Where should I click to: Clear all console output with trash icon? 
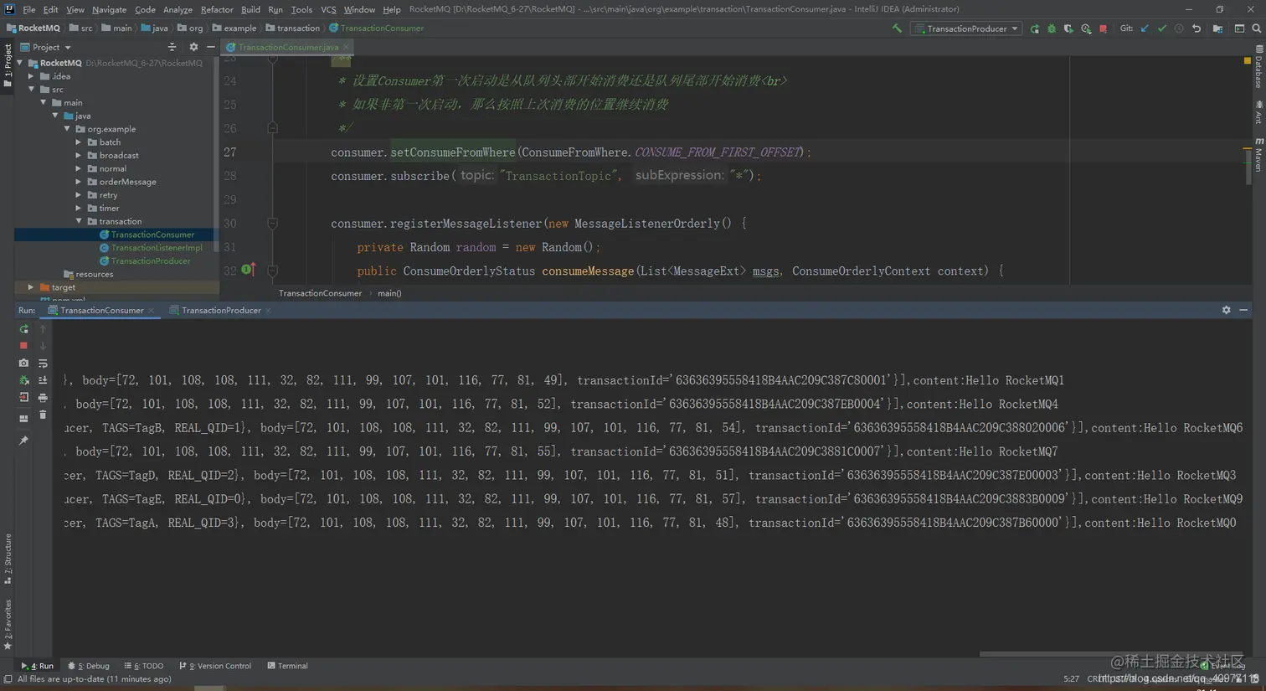point(43,415)
